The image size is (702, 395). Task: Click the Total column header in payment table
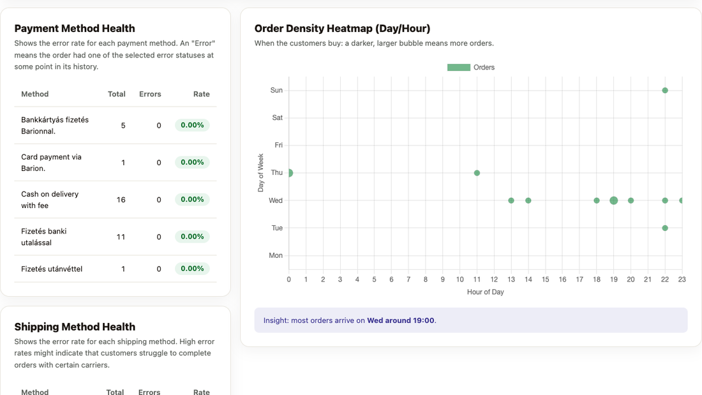[x=116, y=94]
